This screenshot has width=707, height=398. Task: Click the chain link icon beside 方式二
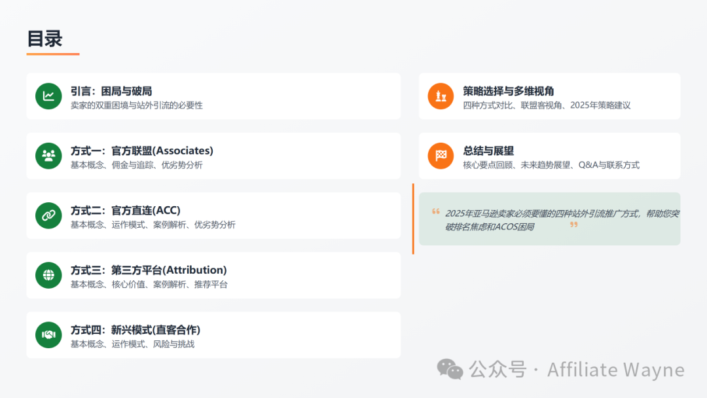[48, 215]
